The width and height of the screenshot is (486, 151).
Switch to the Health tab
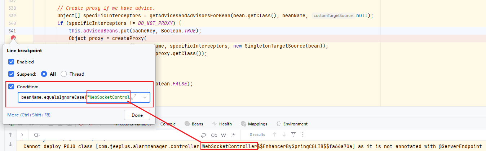(222, 124)
